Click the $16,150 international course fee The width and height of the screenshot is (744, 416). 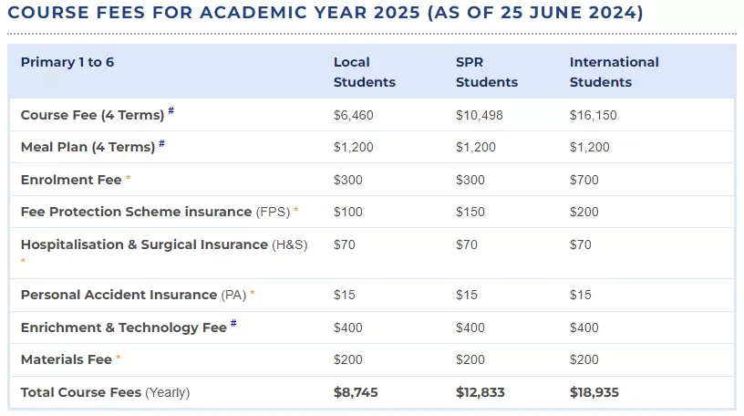(594, 115)
